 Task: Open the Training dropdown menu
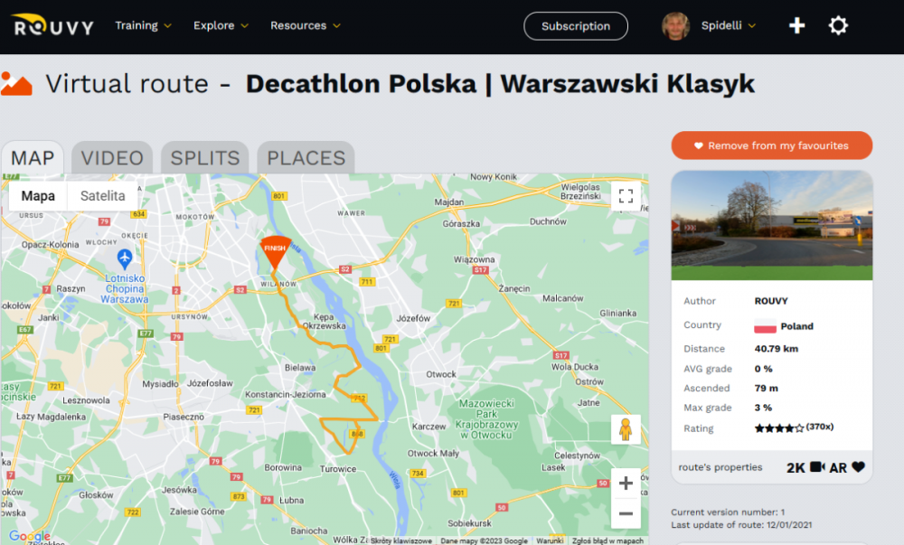coord(143,25)
